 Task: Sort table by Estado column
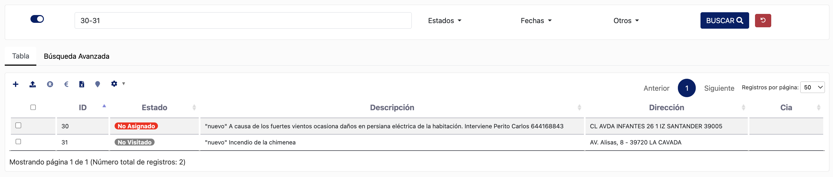pos(154,107)
